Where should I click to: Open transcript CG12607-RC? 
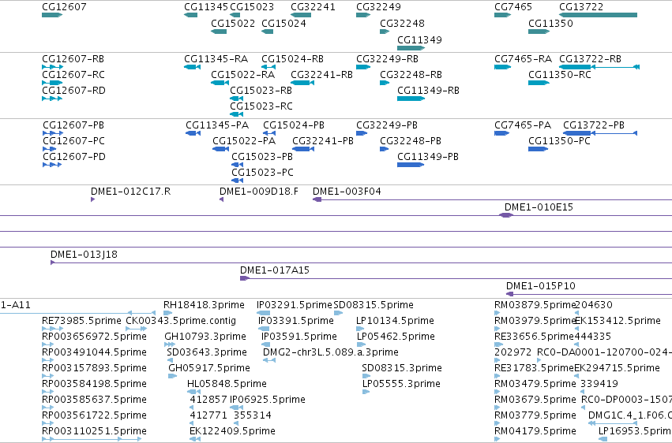point(73,74)
